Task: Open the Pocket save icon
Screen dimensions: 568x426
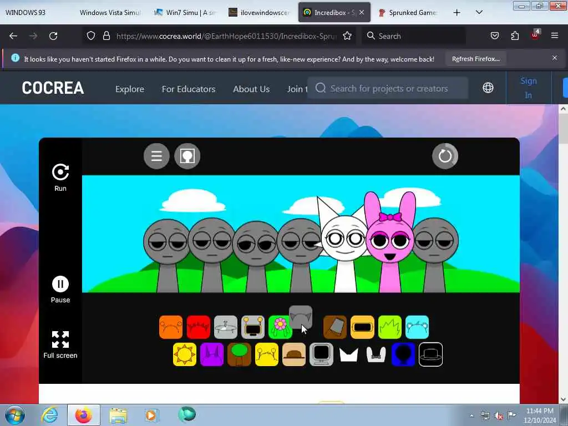Action: (x=494, y=35)
